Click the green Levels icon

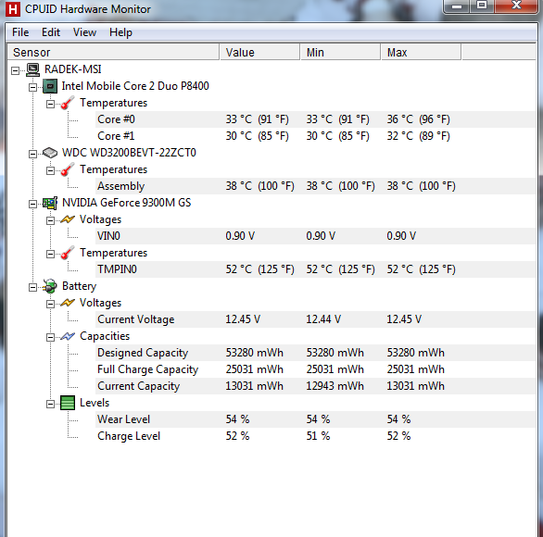coord(68,403)
